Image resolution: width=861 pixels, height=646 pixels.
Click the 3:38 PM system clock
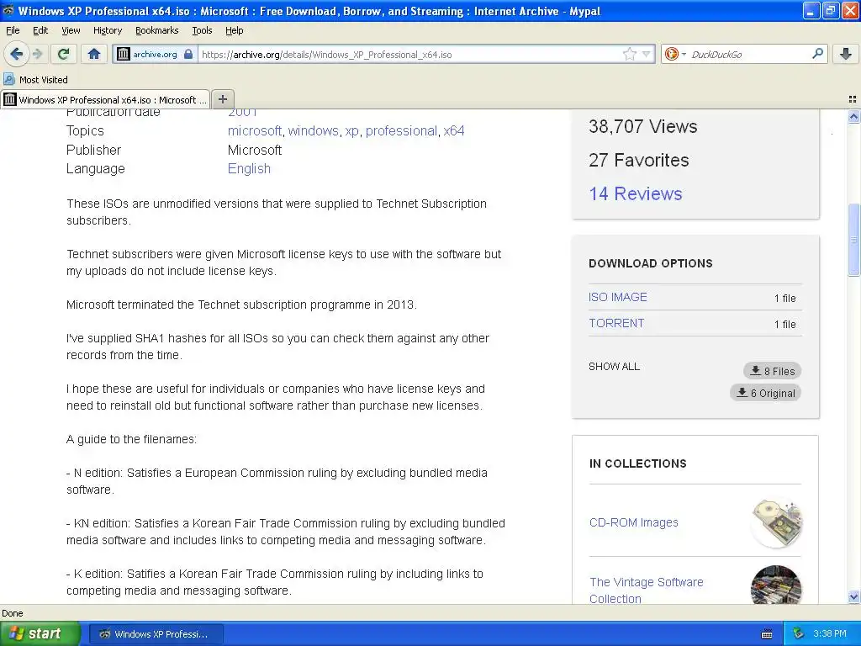click(x=830, y=633)
